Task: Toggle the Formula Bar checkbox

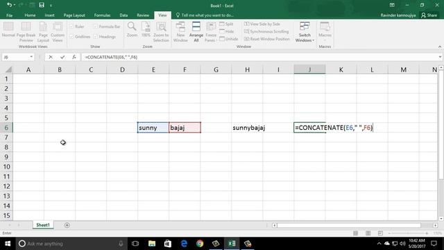Action: pyautogui.click(x=96, y=26)
